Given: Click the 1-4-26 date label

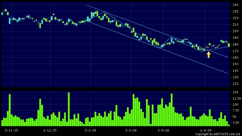Looking at the screenshot, I should click(x=206, y=130).
